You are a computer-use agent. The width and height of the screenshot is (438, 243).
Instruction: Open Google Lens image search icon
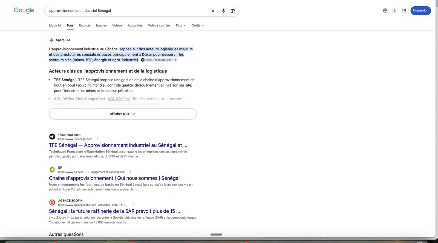point(233,11)
